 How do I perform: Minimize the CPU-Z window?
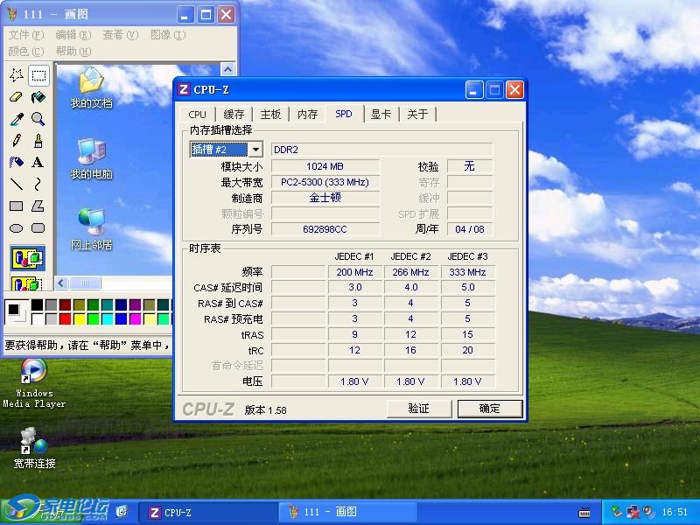tap(473, 90)
